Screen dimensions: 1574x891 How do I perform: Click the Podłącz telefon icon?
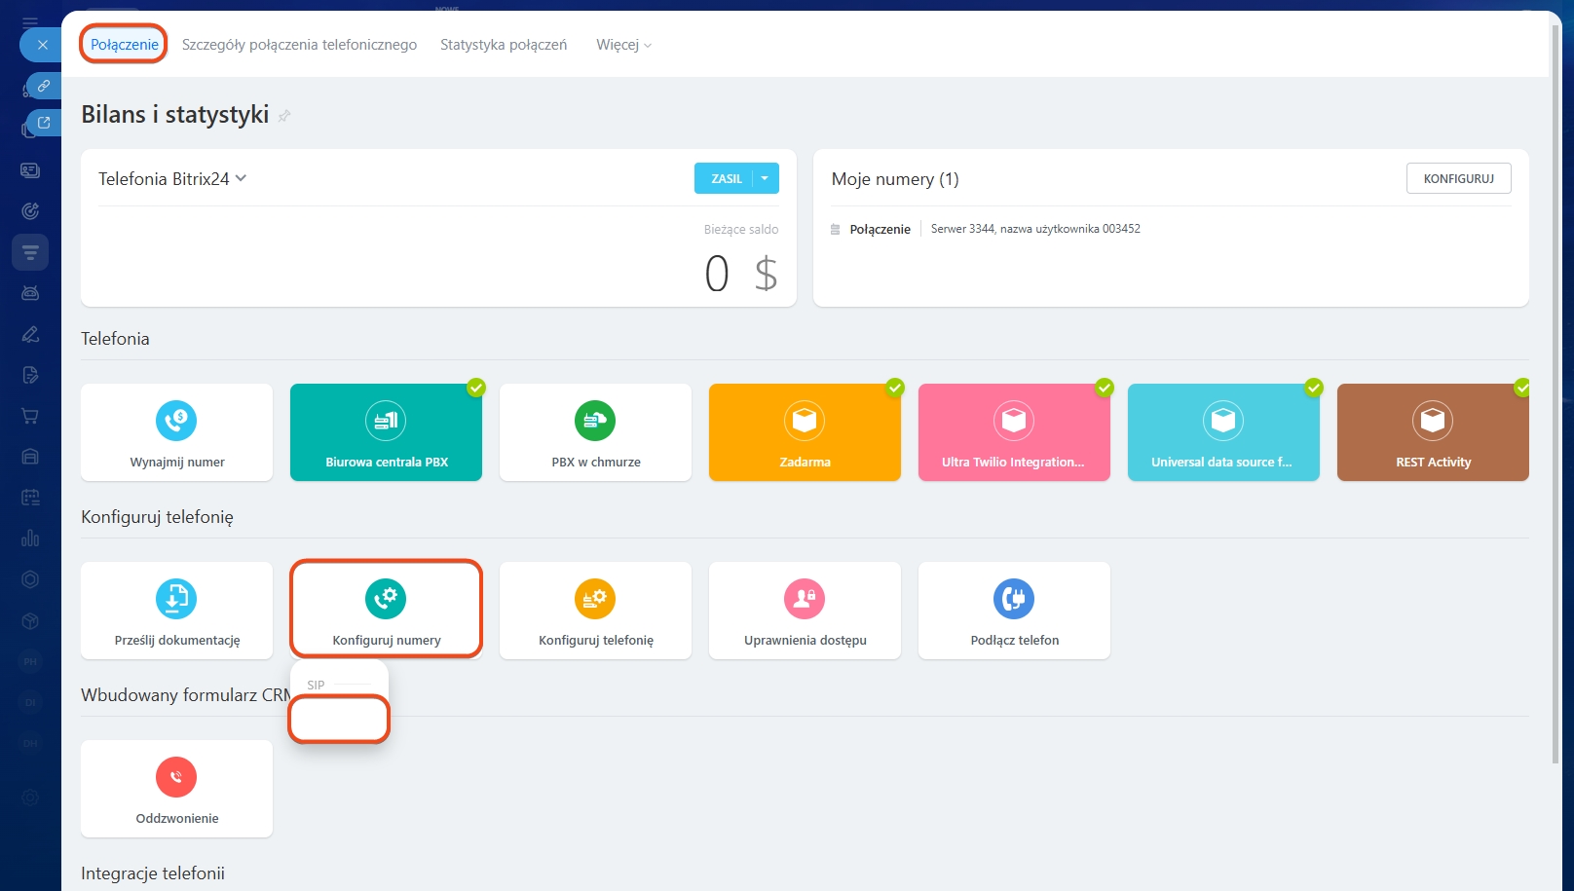(x=1014, y=599)
